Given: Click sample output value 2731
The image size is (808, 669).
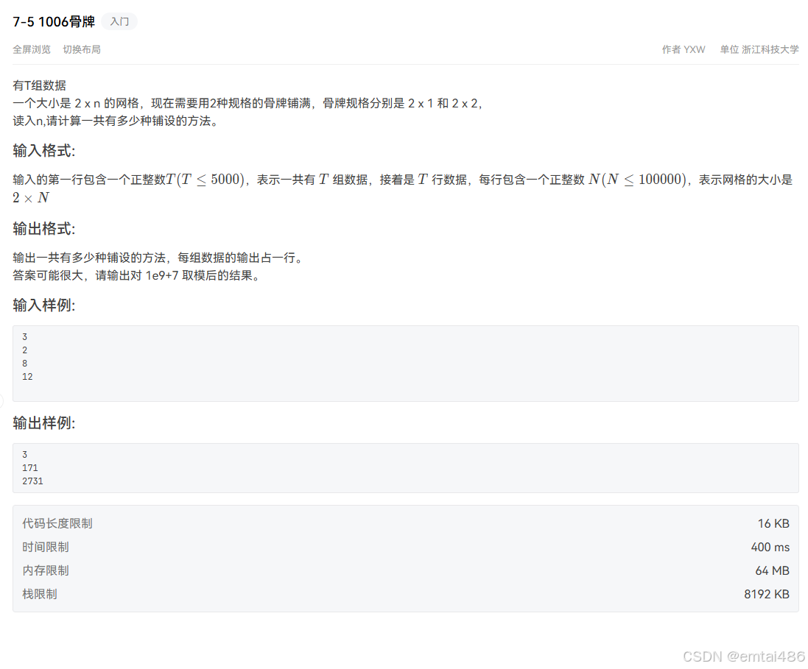Looking at the screenshot, I should [32, 481].
